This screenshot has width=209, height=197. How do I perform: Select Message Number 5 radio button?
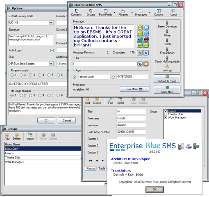click(x=49, y=95)
